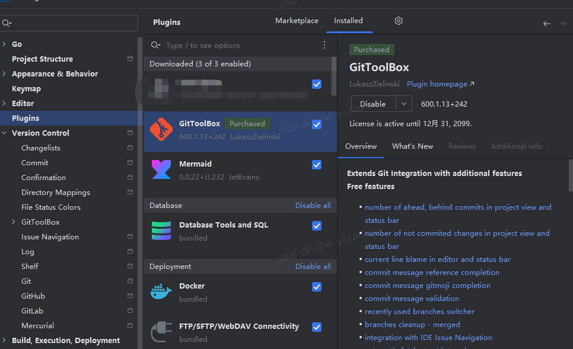
Task: Open 'current line blame in editor' link
Action: pos(437,259)
